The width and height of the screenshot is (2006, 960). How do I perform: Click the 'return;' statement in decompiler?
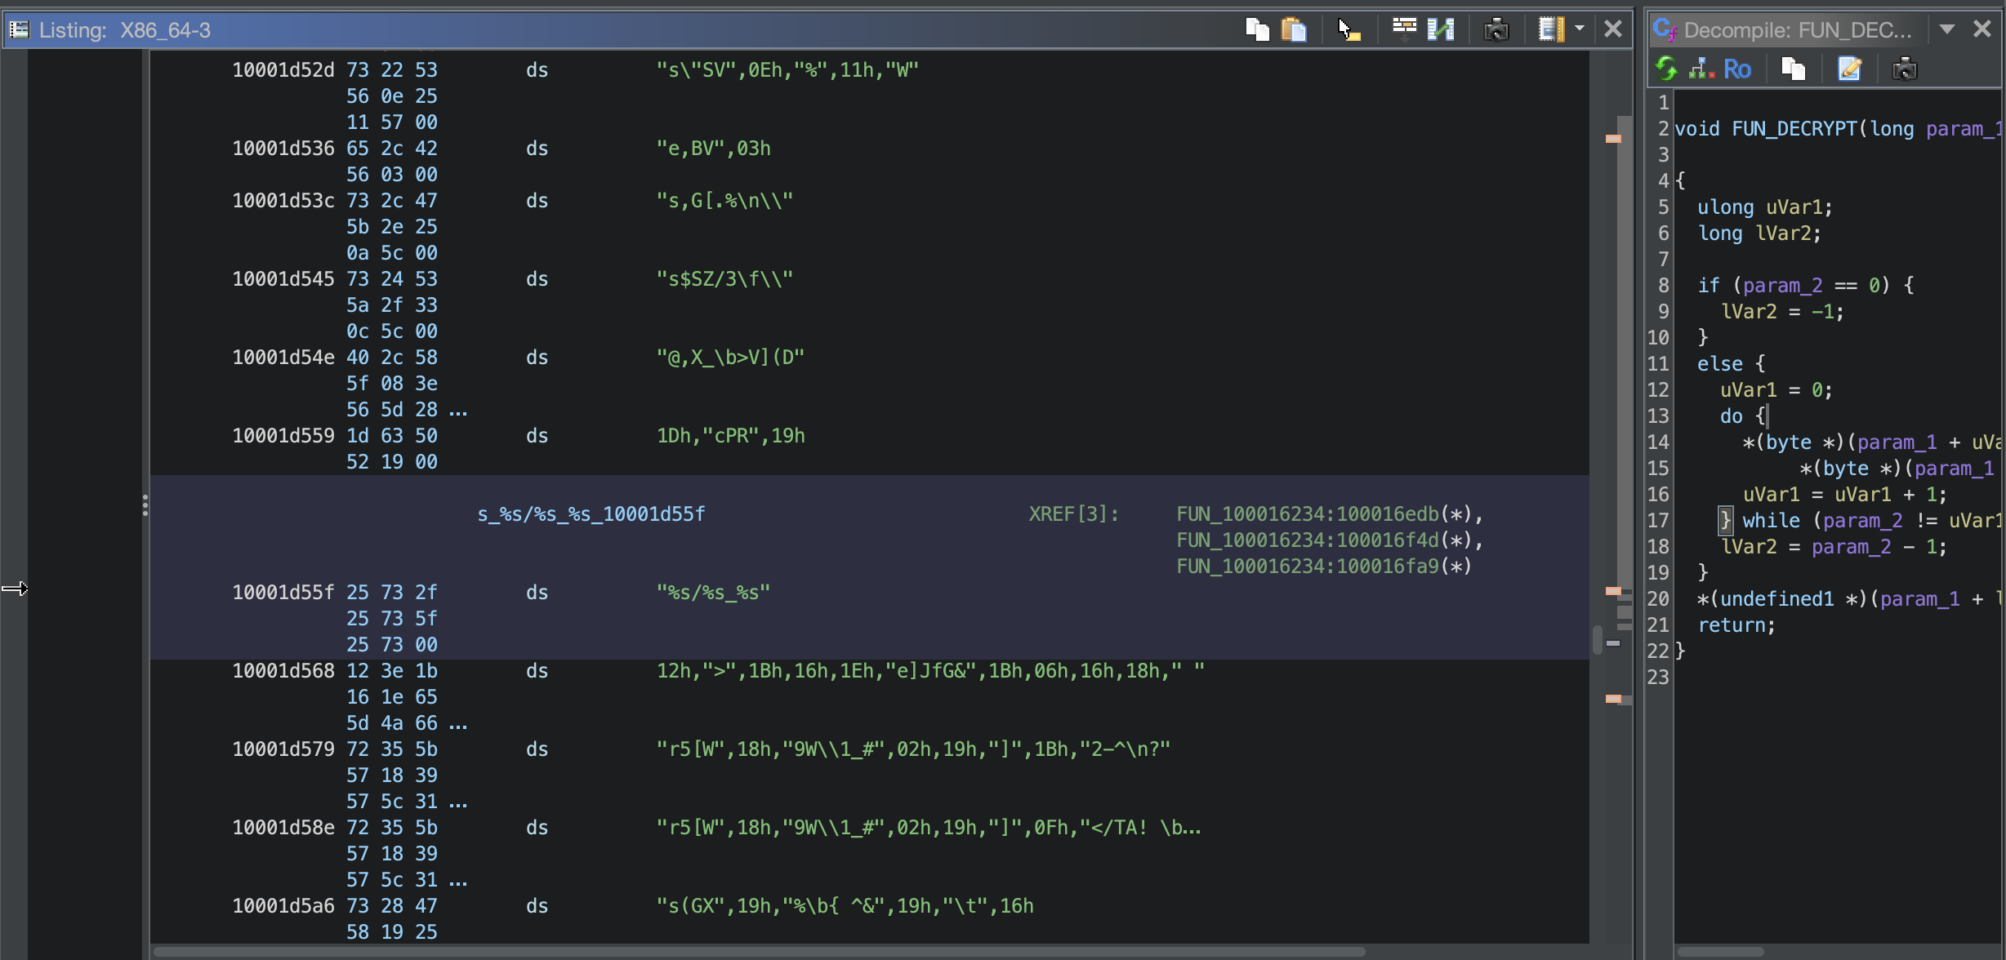coord(1736,625)
